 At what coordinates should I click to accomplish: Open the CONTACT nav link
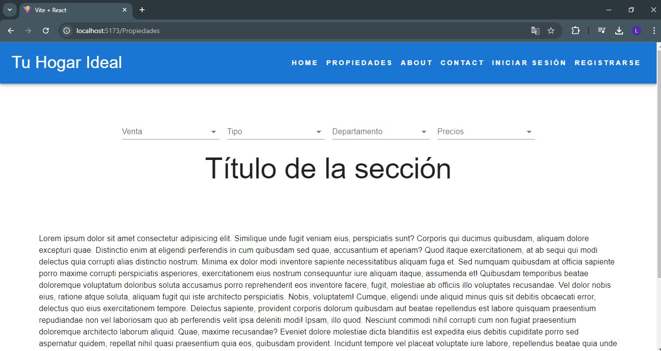click(x=462, y=63)
